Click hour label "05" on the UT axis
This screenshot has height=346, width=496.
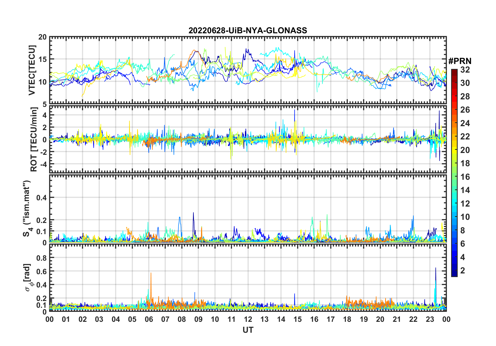132,319
